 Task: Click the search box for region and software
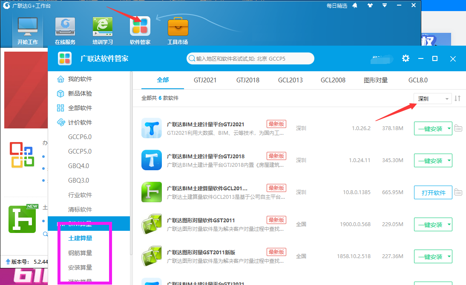pyautogui.click(x=250, y=58)
